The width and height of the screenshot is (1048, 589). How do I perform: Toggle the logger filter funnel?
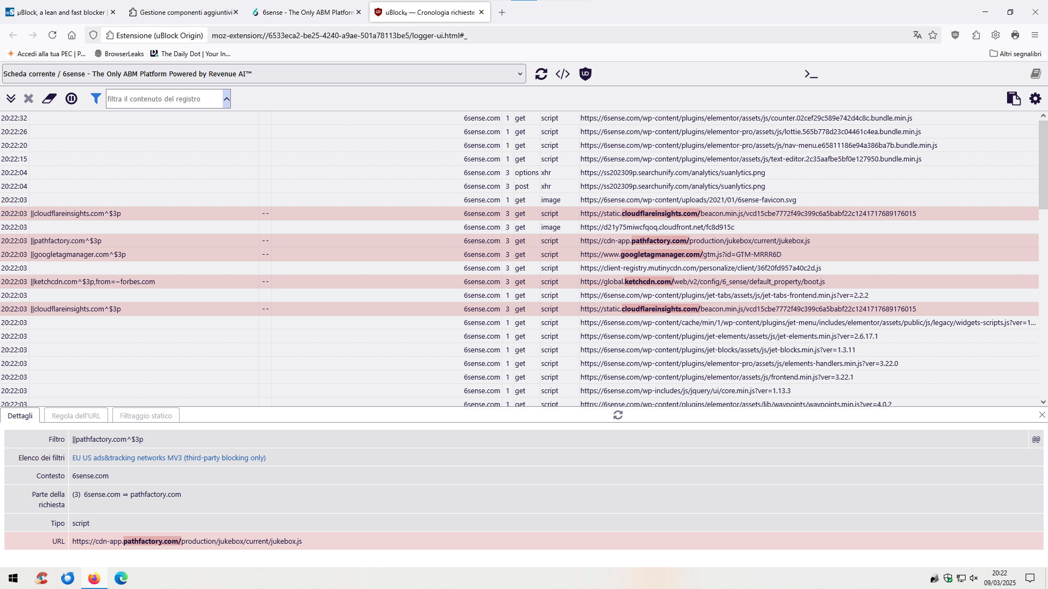click(96, 99)
